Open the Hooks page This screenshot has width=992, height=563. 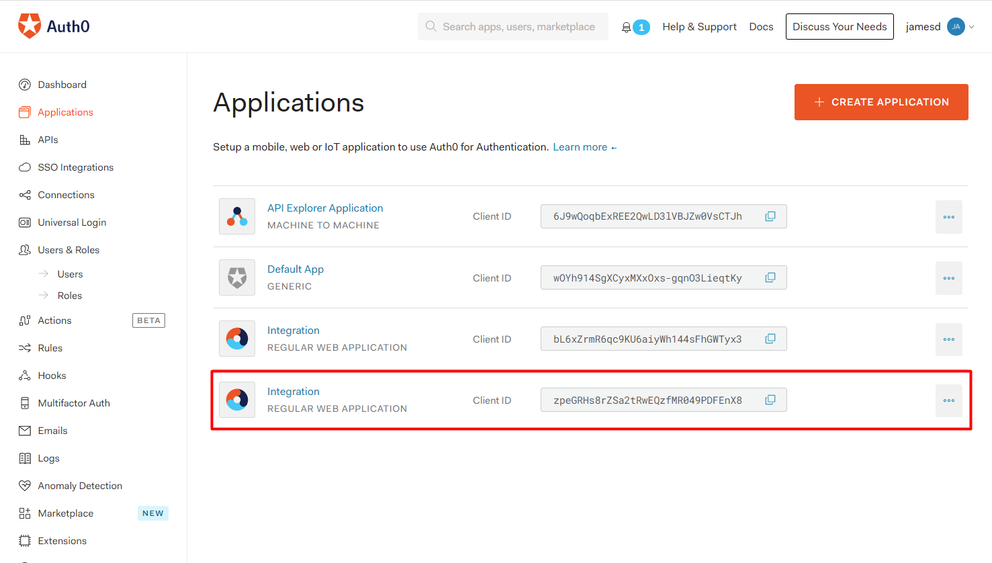coord(52,376)
